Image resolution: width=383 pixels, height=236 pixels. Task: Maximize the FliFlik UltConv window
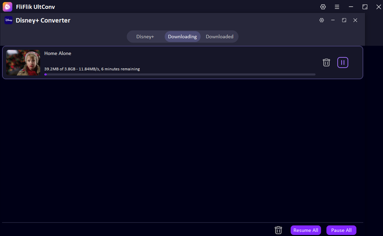[365, 7]
